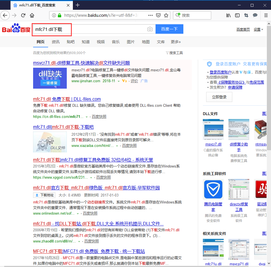Switch to the 贴吧 tab

(x=71, y=42)
